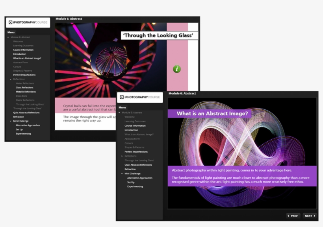
Task: Click the Menu header on the front sidebar
Action: coord(122,107)
